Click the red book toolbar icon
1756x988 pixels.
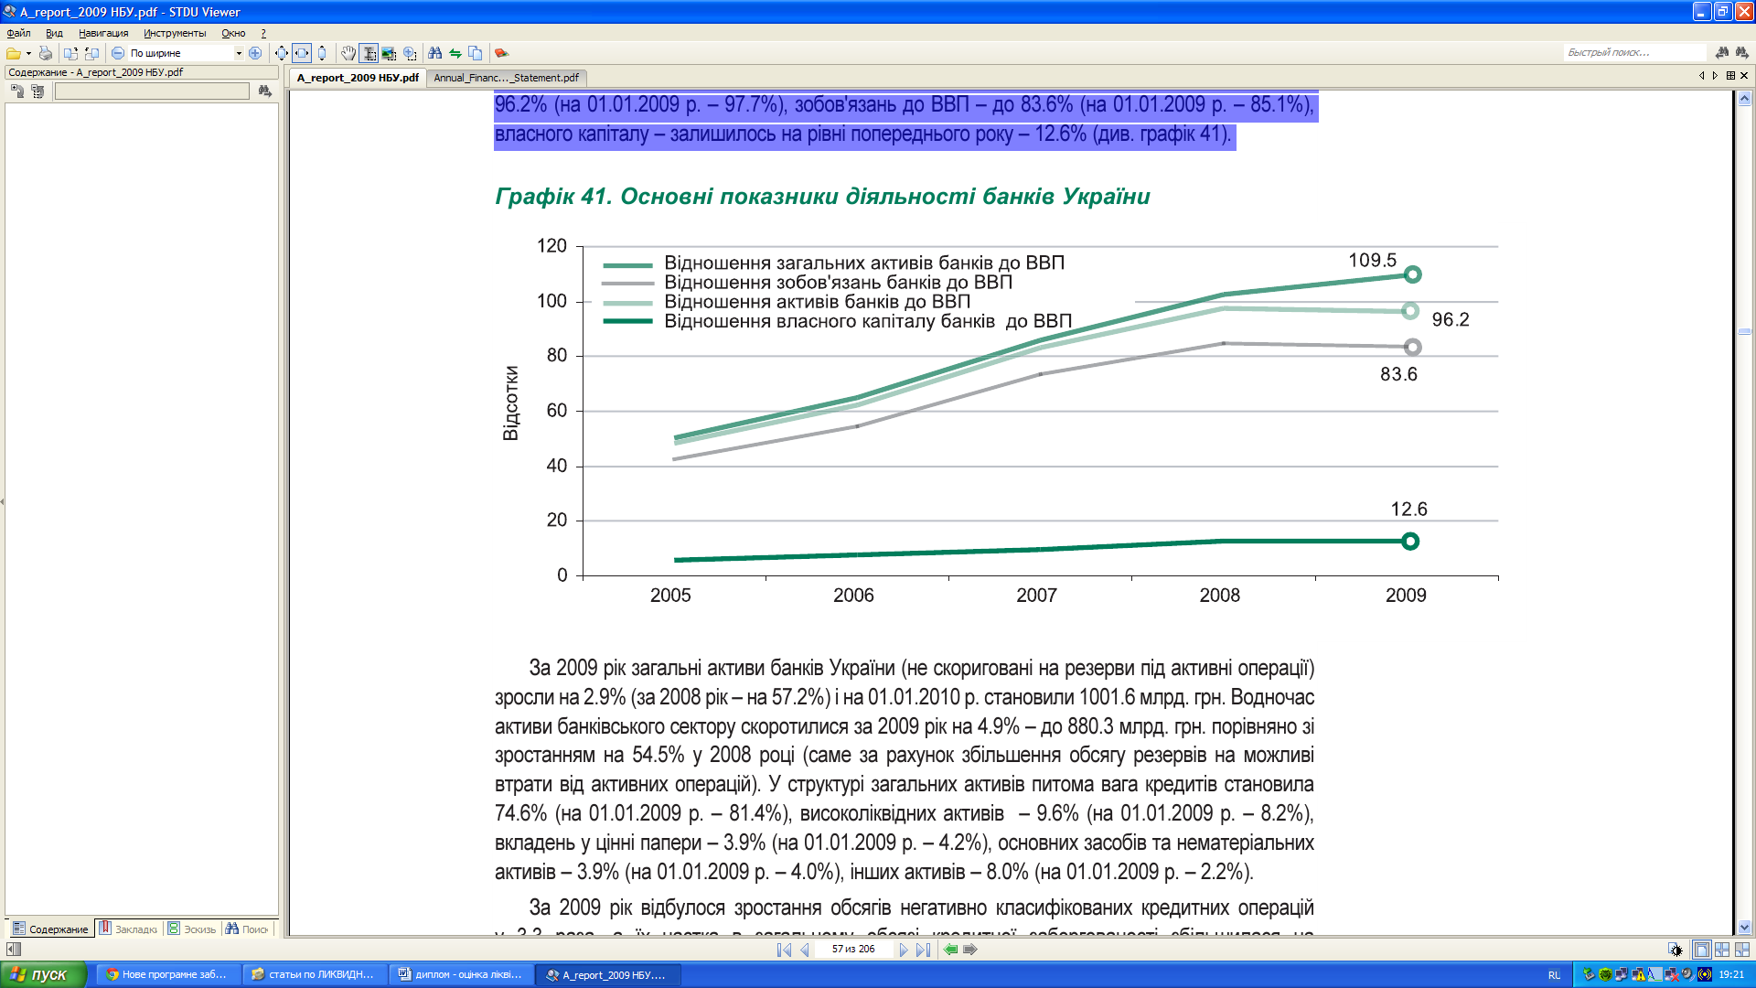(x=501, y=53)
